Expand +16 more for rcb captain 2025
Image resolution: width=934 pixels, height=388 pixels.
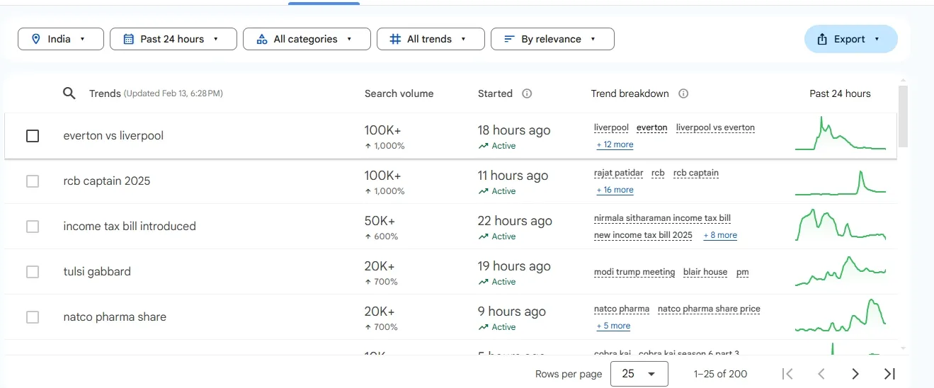pyautogui.click(x=615, y=190)
